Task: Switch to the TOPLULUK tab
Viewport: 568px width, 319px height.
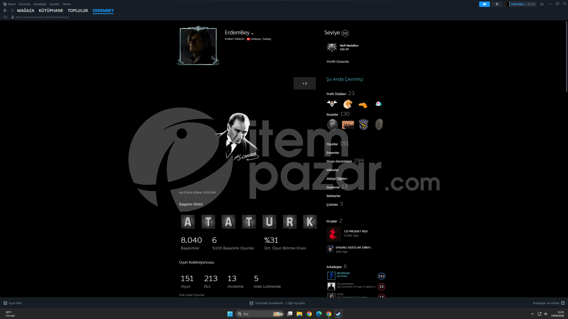Action: 78,11
